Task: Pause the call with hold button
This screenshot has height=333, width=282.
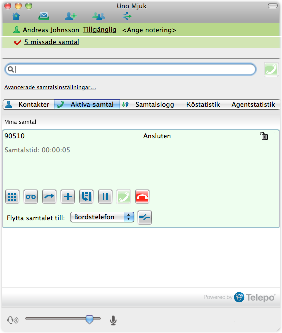Action: (x=105, y=197)
